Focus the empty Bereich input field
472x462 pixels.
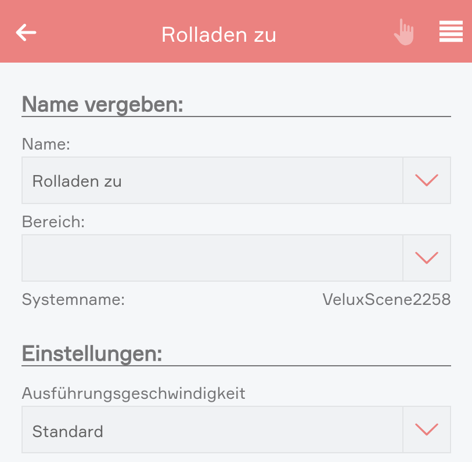212,258
